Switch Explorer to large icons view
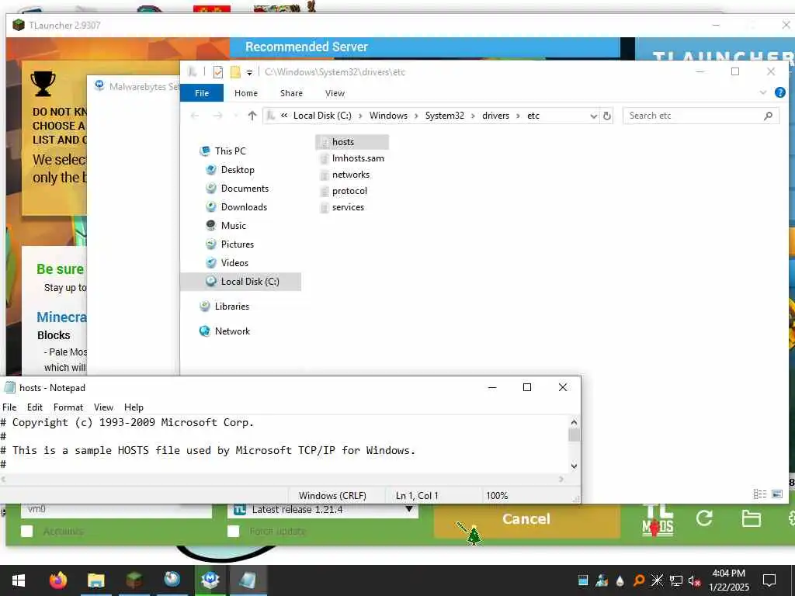The image size is (795, 596). (x=776, y=494)
